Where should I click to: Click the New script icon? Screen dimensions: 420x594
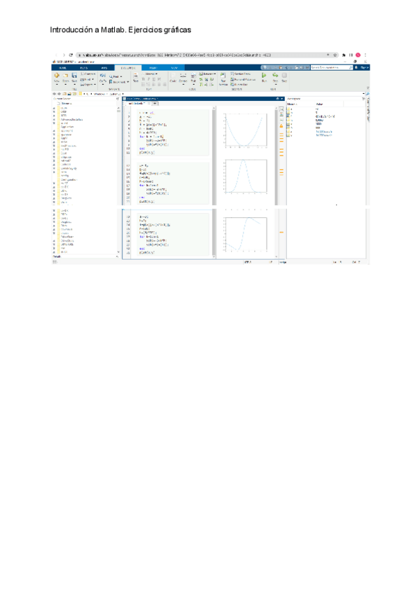tap(56, 76)
